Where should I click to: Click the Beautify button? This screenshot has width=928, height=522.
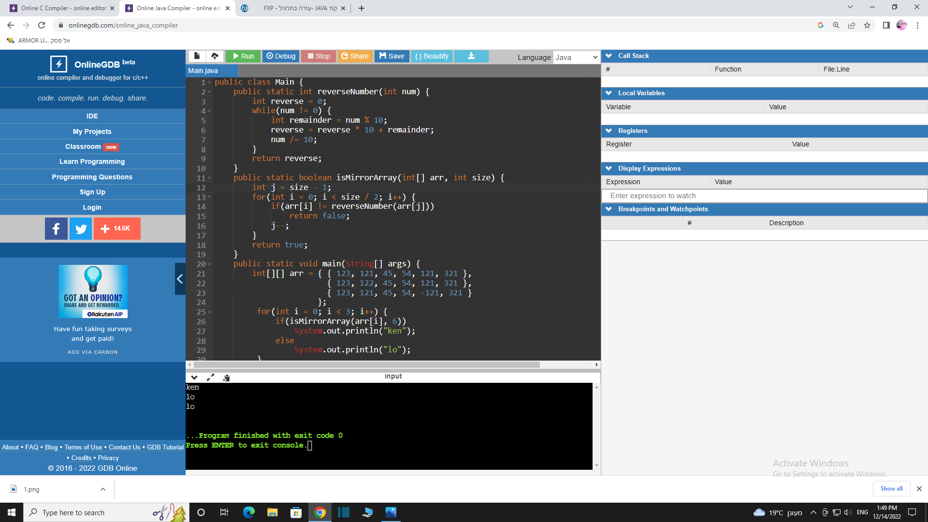click(x=432, y=56)
